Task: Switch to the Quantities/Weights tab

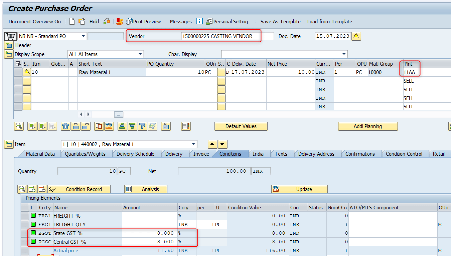Action: (x=85, y=154)
